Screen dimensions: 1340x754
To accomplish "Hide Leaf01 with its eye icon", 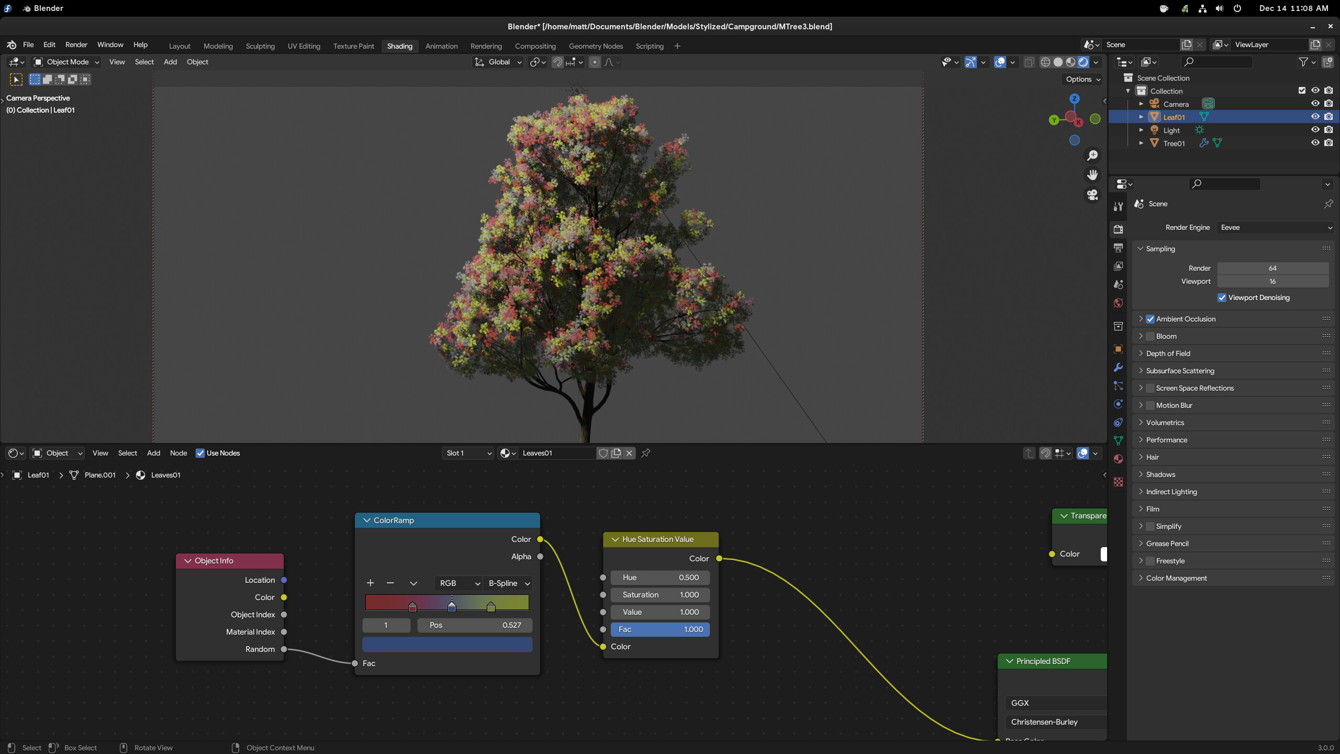I will coord(1315,117).
